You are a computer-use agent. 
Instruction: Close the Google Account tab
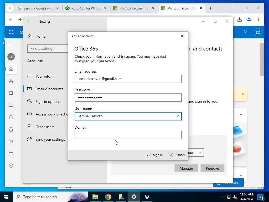(x=58, y=8)
